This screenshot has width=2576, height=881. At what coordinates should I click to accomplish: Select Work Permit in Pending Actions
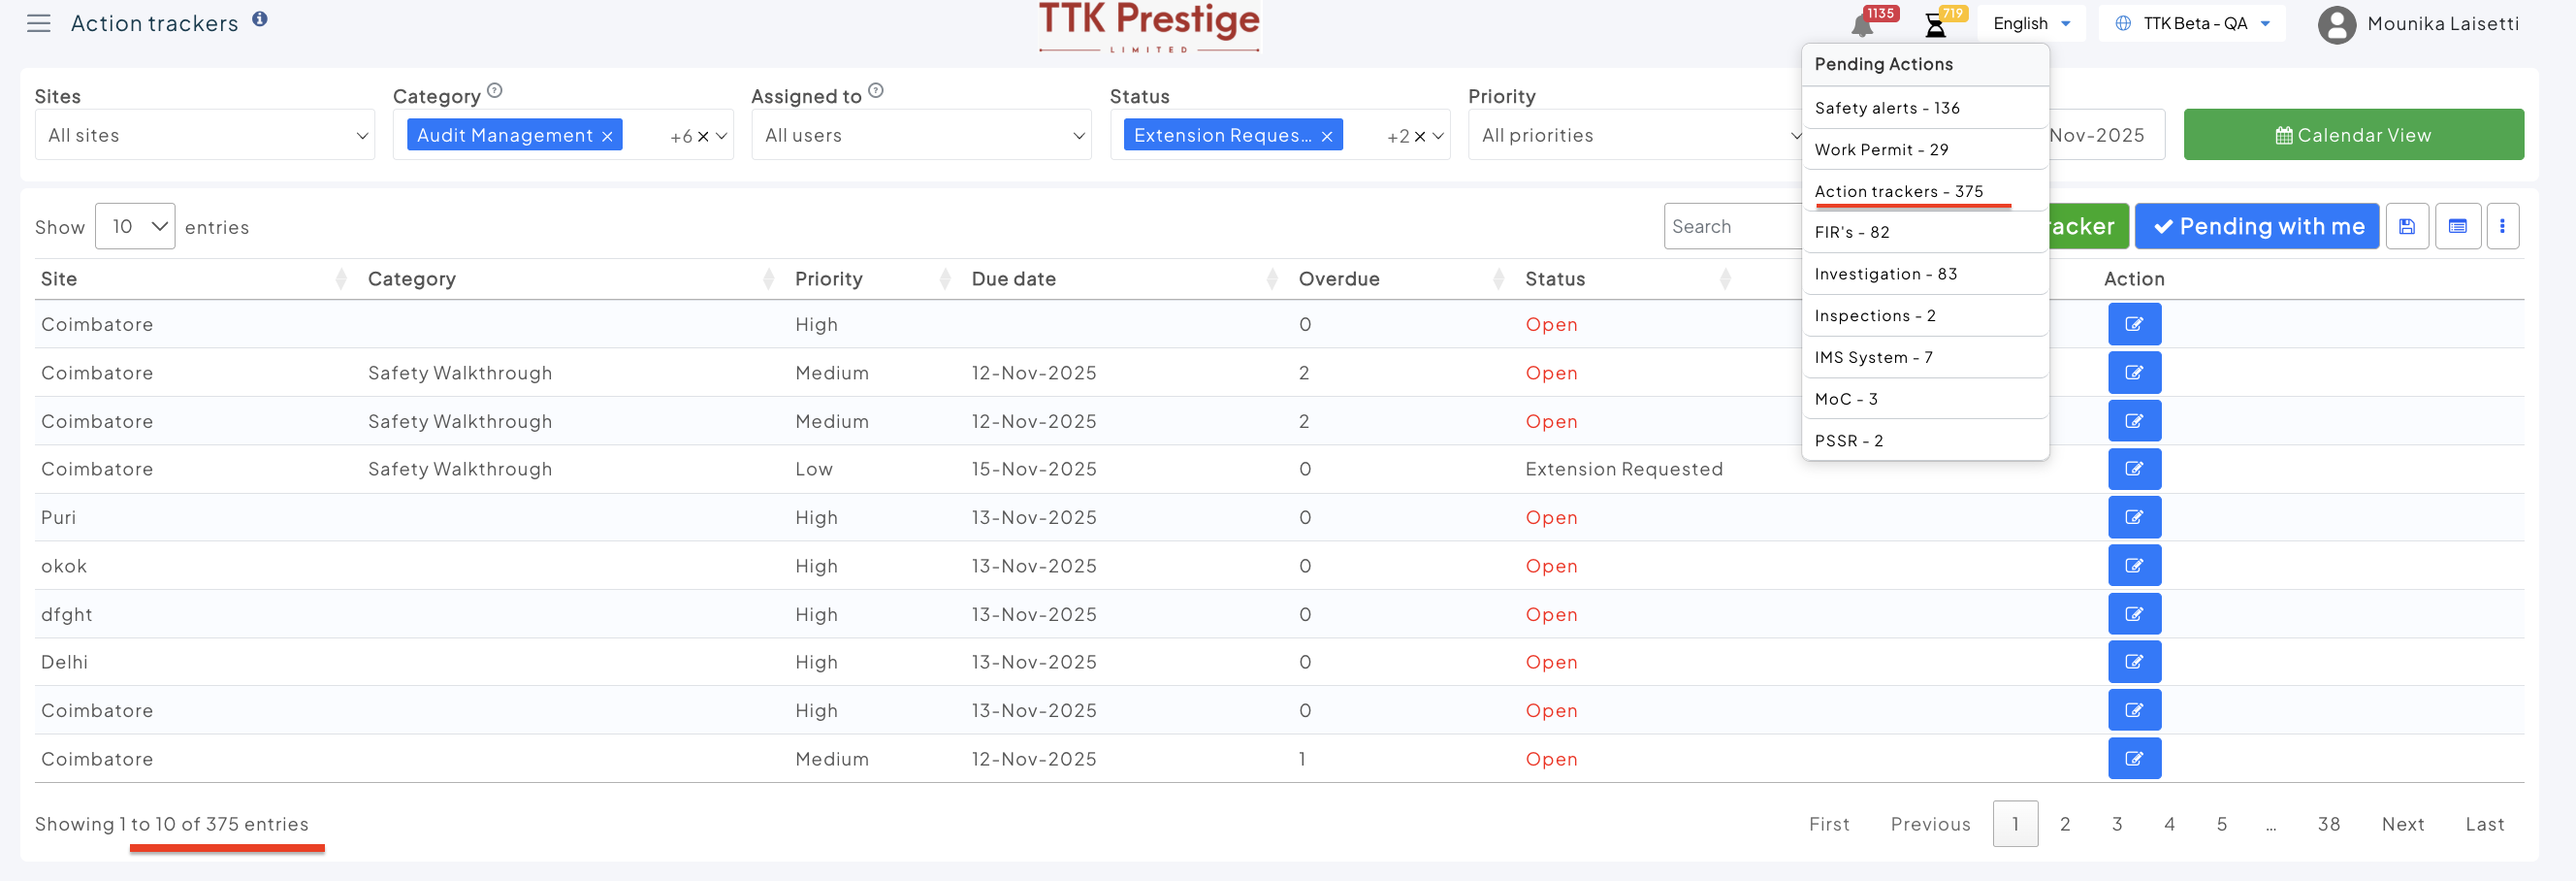pyautogui.click(x=1881, y=150)
